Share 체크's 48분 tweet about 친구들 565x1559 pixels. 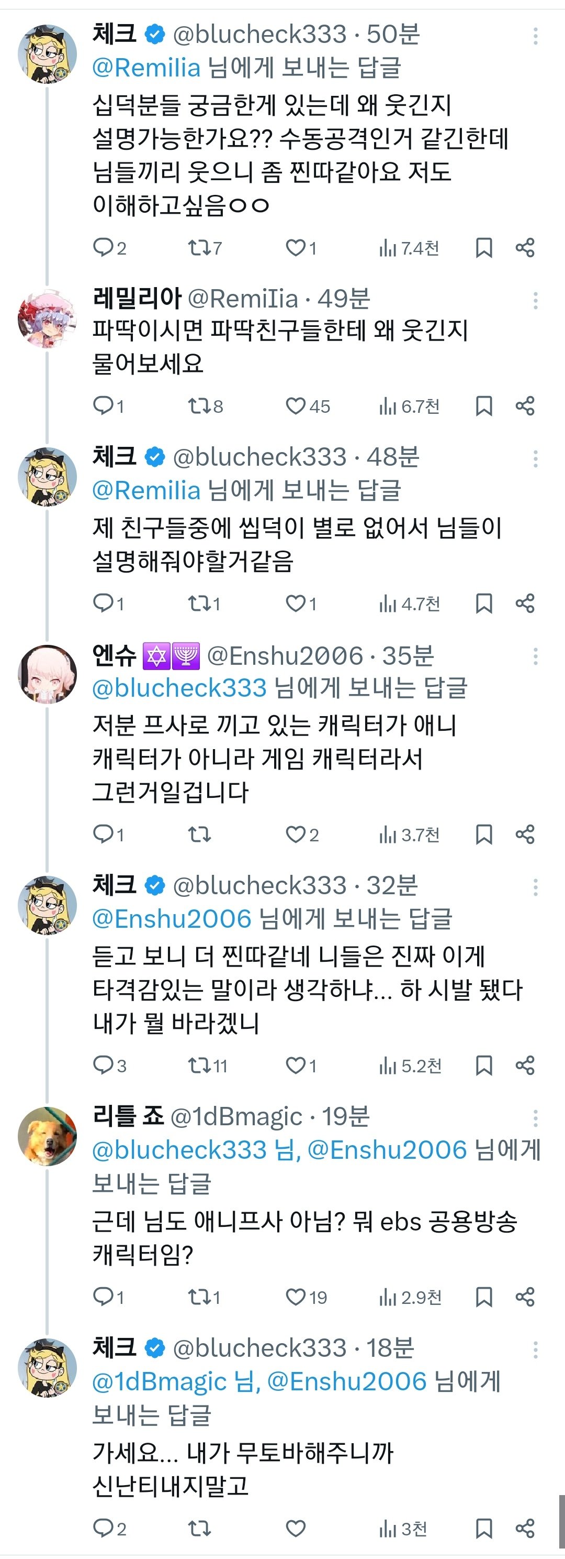tap(525, 603)
